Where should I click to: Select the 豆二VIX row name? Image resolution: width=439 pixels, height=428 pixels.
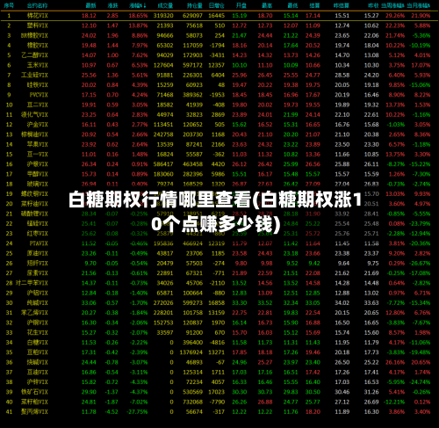tap(38, 105)
